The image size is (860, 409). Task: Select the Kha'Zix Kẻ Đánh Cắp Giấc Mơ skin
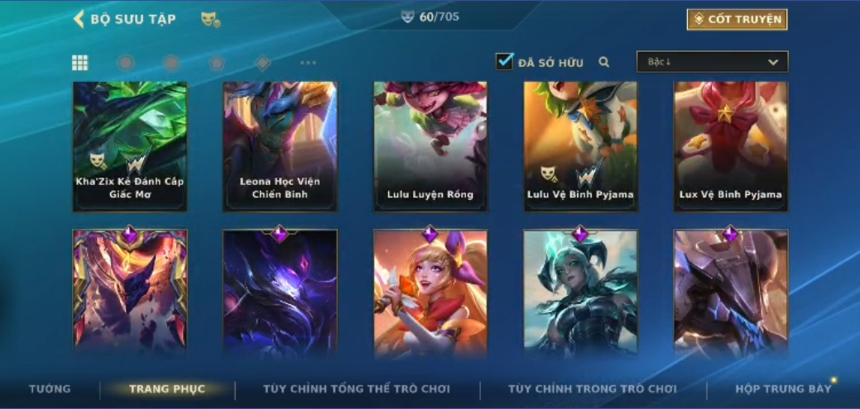pos(130,147)
